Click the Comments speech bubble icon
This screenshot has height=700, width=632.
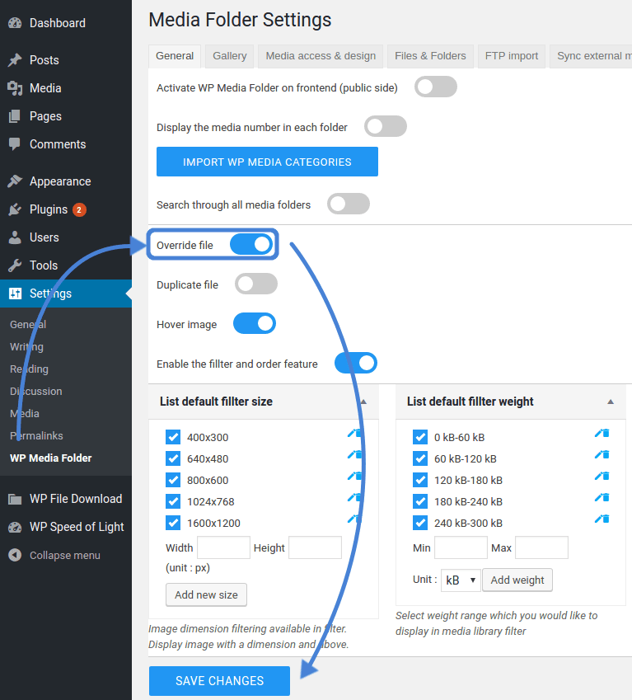(15, 144)
